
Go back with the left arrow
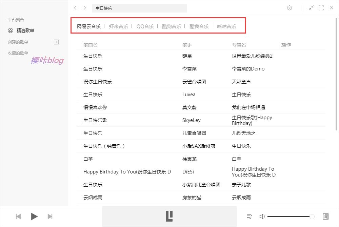75,8
